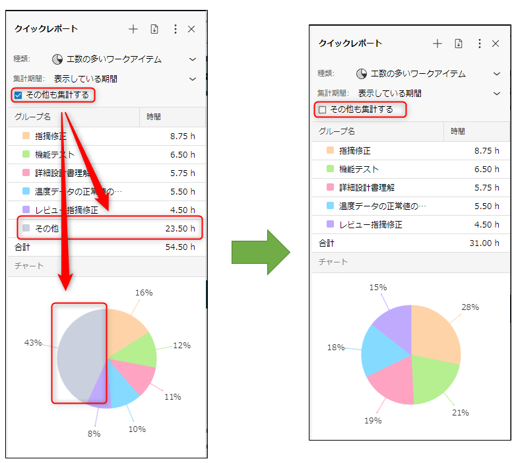Click the export icon in the left Quick Report panel

154,29
